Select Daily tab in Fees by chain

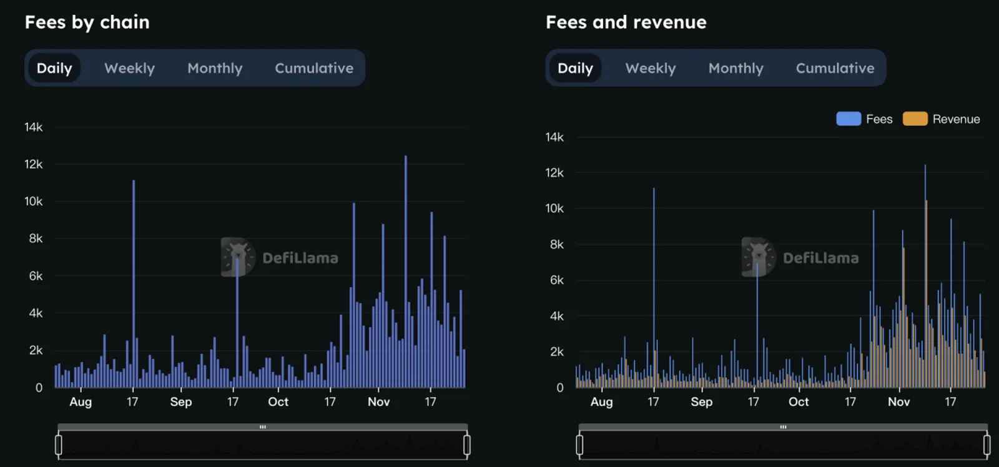[54, 68]
